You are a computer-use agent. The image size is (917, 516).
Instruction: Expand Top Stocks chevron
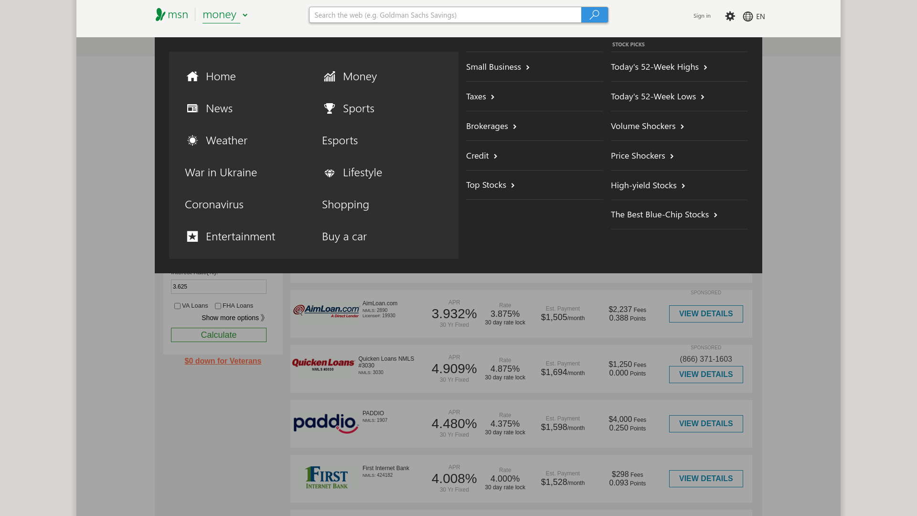click(513, 185)
